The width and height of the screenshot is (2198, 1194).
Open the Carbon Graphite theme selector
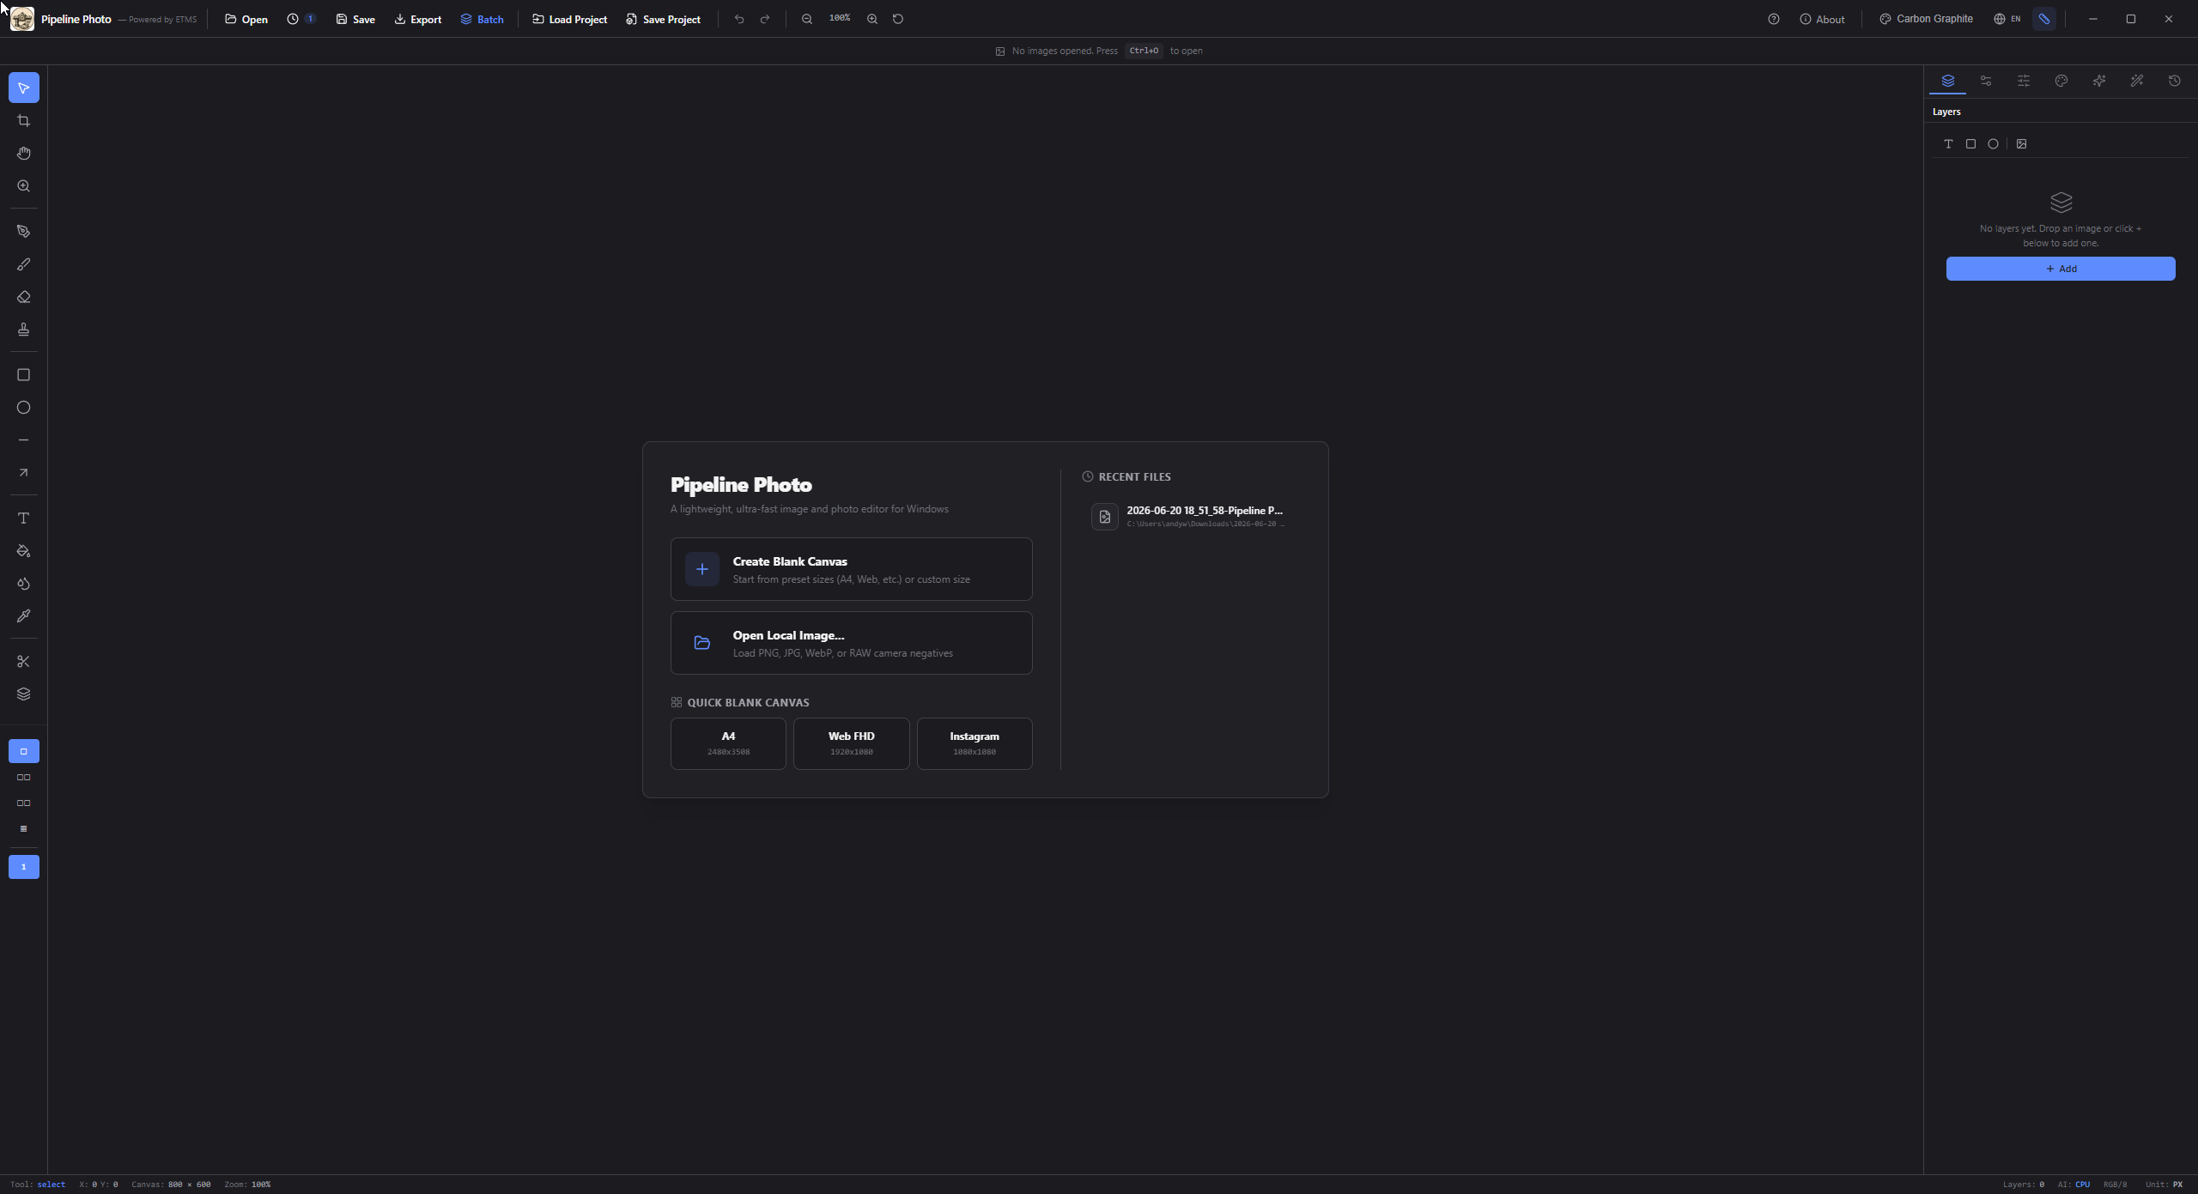1927,19
